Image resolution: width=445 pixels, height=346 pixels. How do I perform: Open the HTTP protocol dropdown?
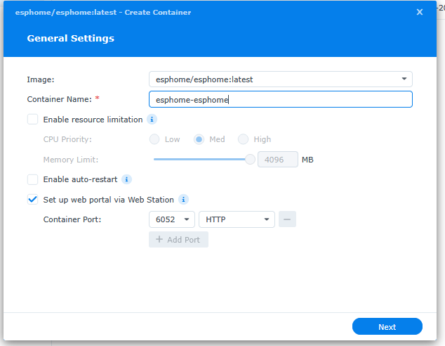point(237,219)
